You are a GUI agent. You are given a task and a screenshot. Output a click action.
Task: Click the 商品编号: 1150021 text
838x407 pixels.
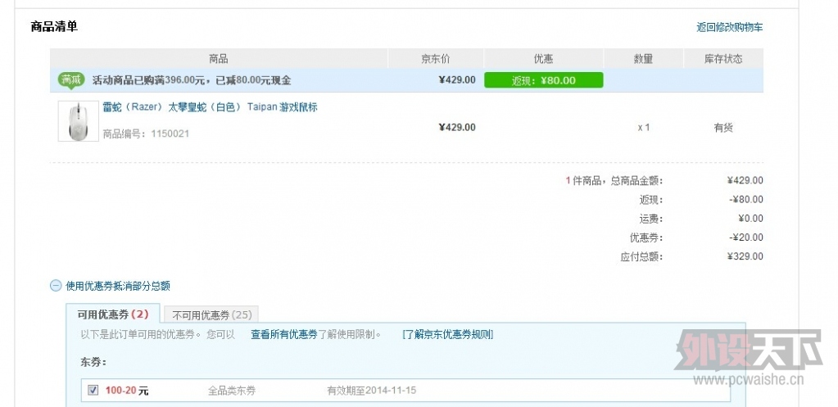tap(146, 133)
